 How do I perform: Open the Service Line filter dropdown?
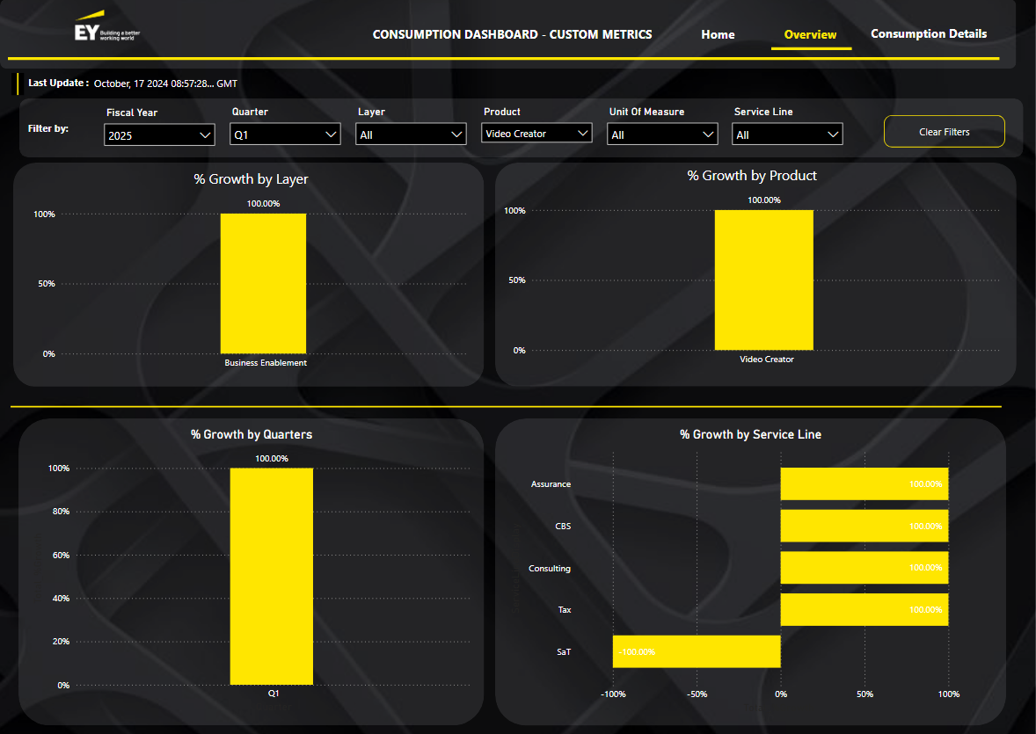(x=787, y=134)
